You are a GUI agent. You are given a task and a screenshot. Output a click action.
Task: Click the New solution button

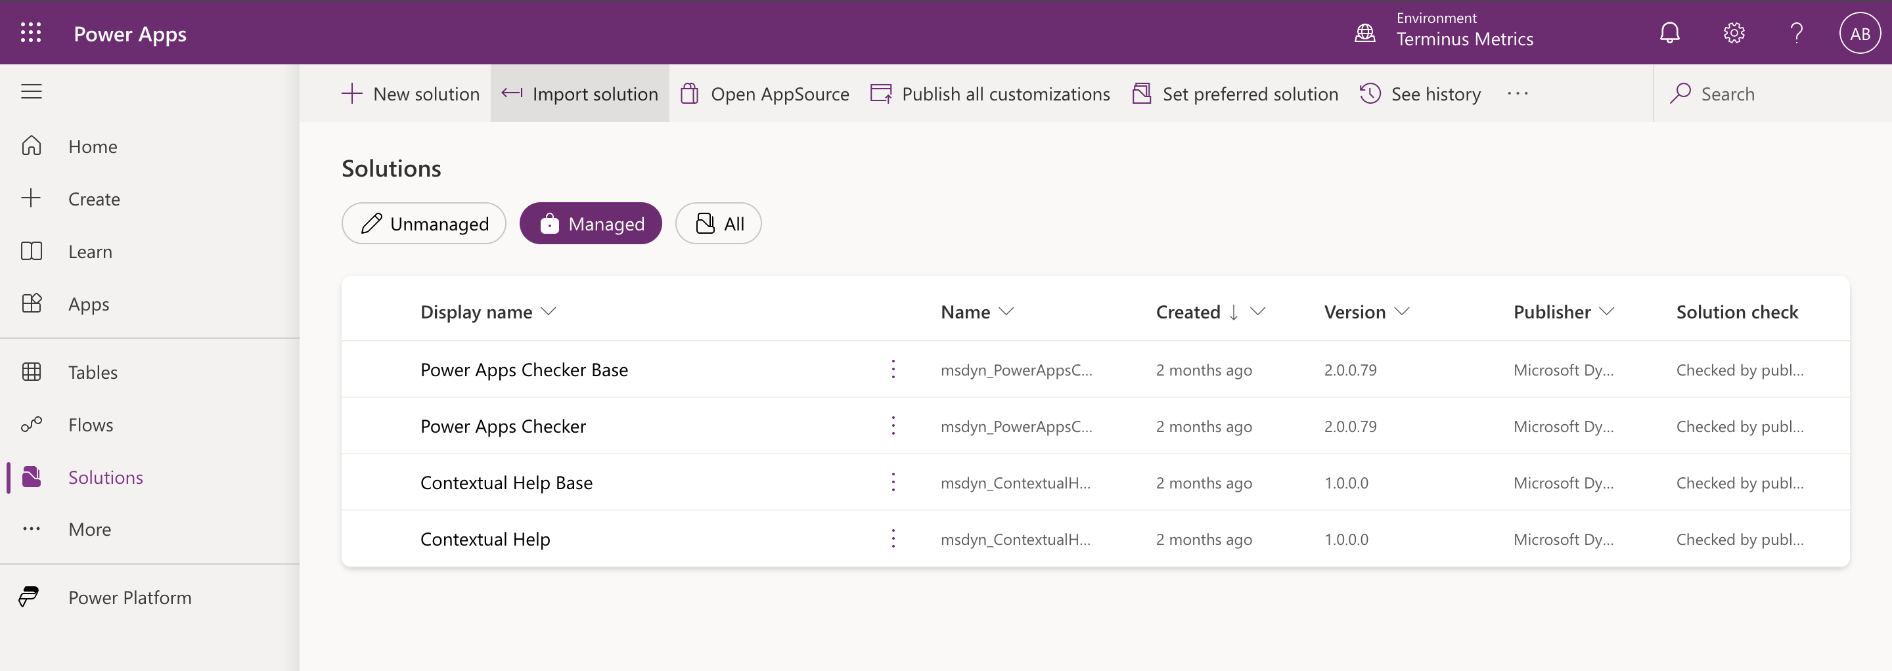pyautogui.click(x=411, y=94)
